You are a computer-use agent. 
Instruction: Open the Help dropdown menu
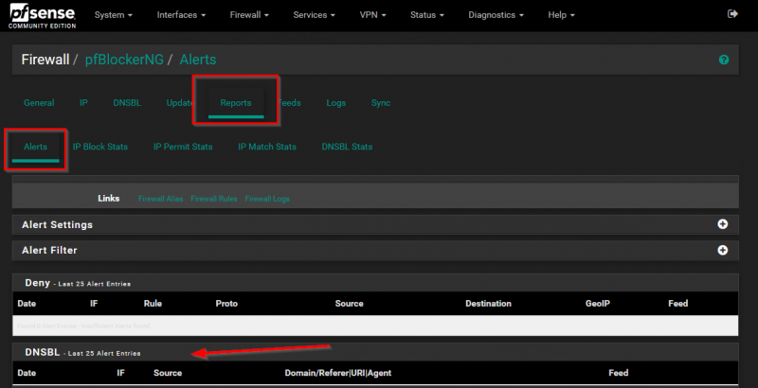pos(561,15)
